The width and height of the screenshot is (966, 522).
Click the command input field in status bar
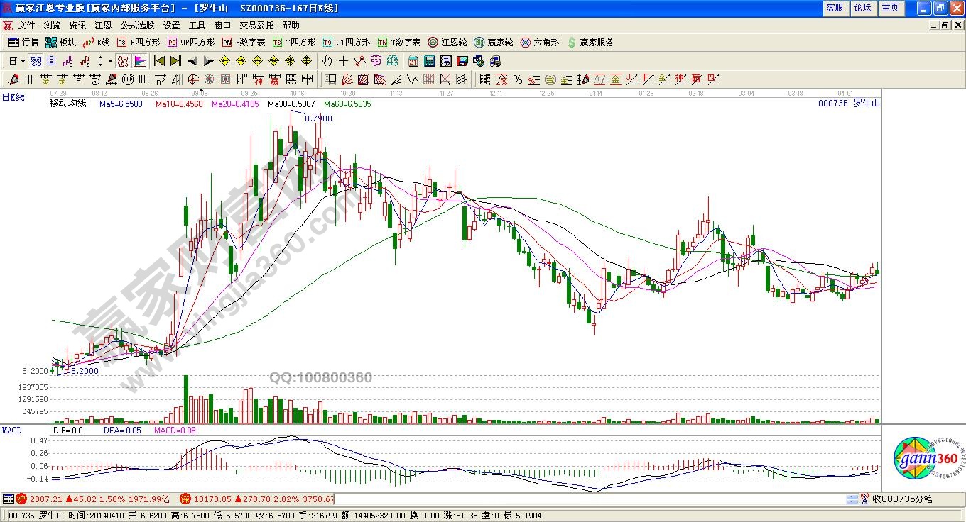[x=590, y=499]
